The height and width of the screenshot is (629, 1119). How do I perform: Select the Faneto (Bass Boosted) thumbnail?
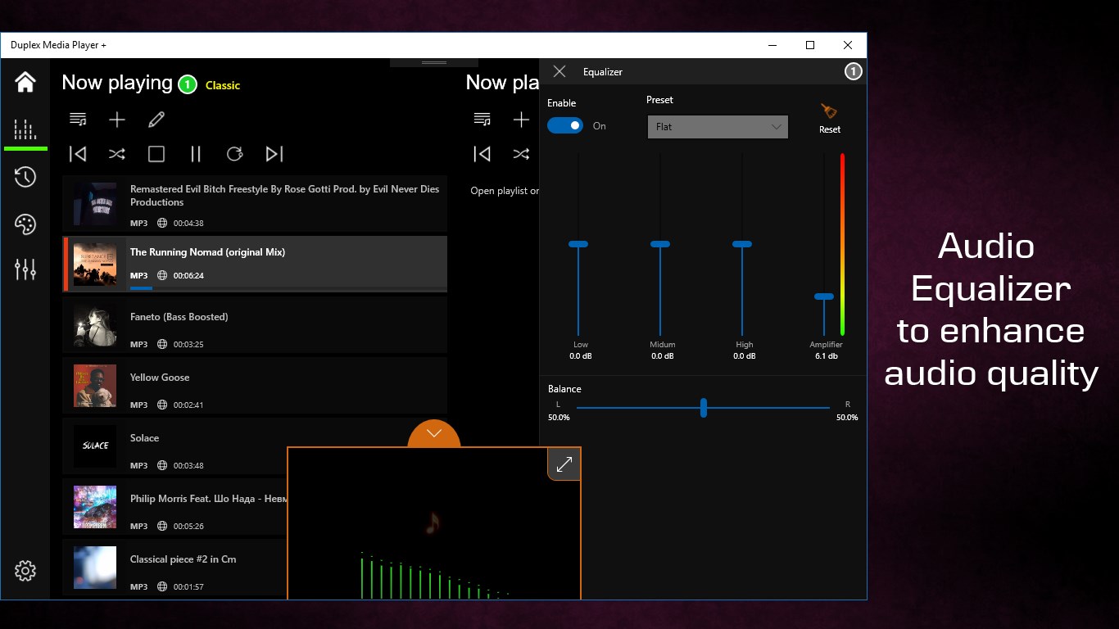[x=95, y=325]
